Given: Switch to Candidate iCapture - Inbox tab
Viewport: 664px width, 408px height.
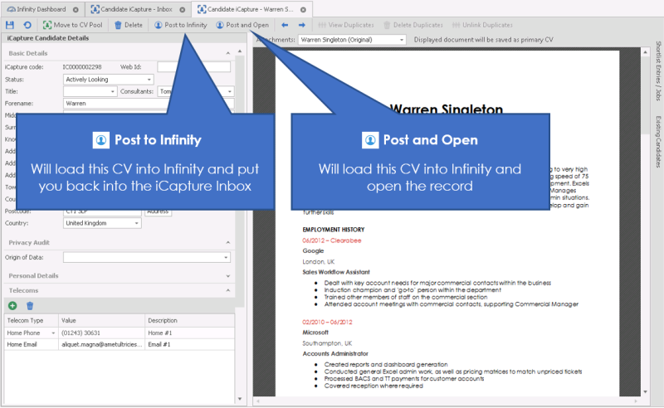Looking at the screenshot, I should coord(135,8).
